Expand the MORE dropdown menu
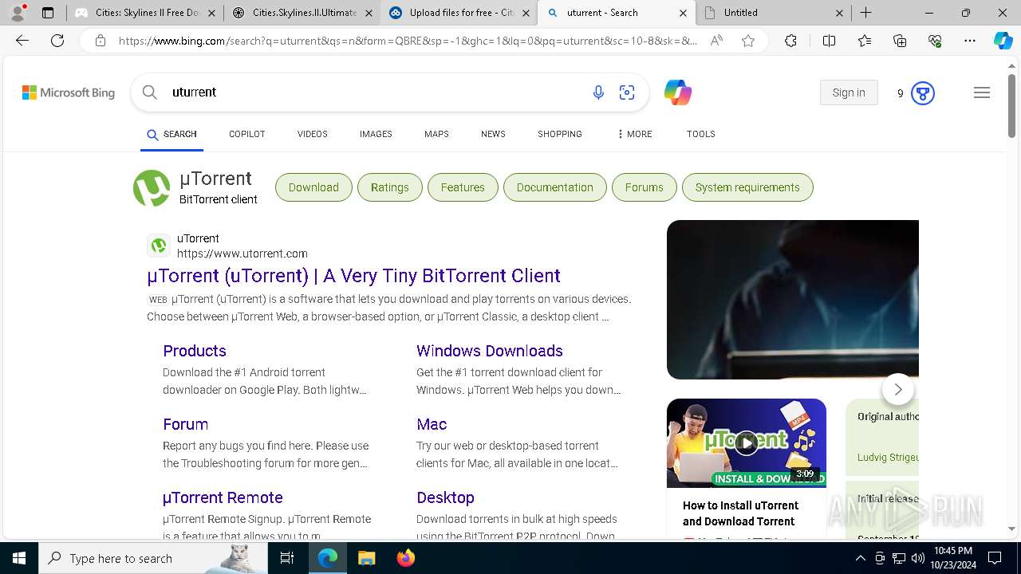1021x574 pixels. (x=634, y=134)
